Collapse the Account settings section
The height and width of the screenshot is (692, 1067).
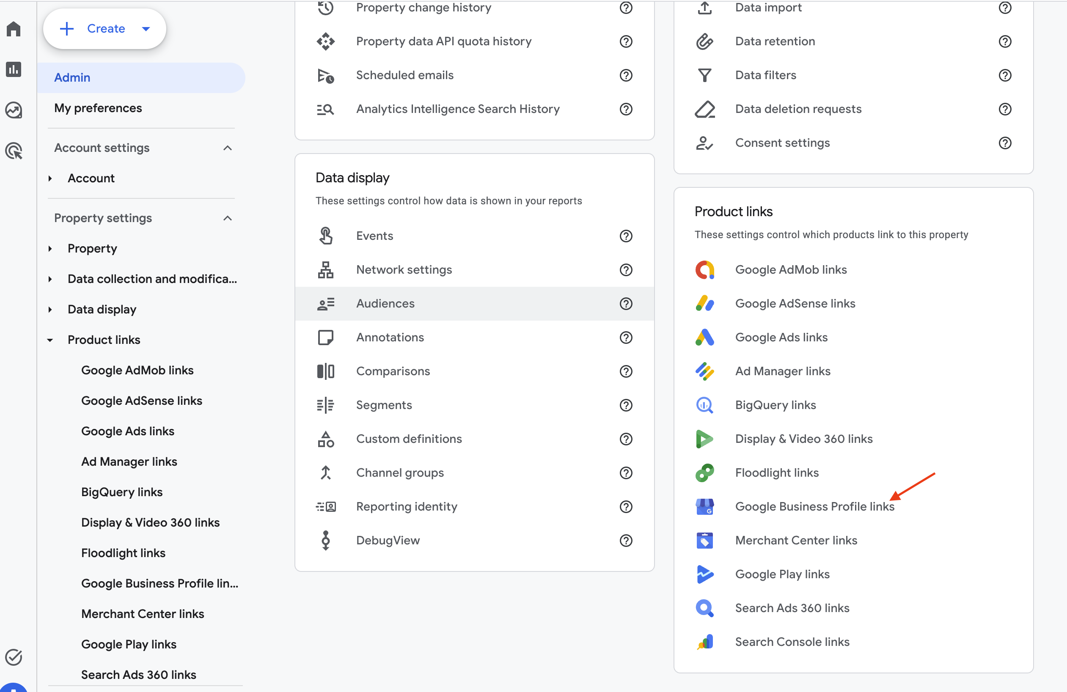(227, 148)
